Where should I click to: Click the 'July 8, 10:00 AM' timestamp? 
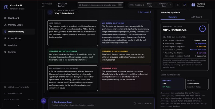click(x=144, y=103)
